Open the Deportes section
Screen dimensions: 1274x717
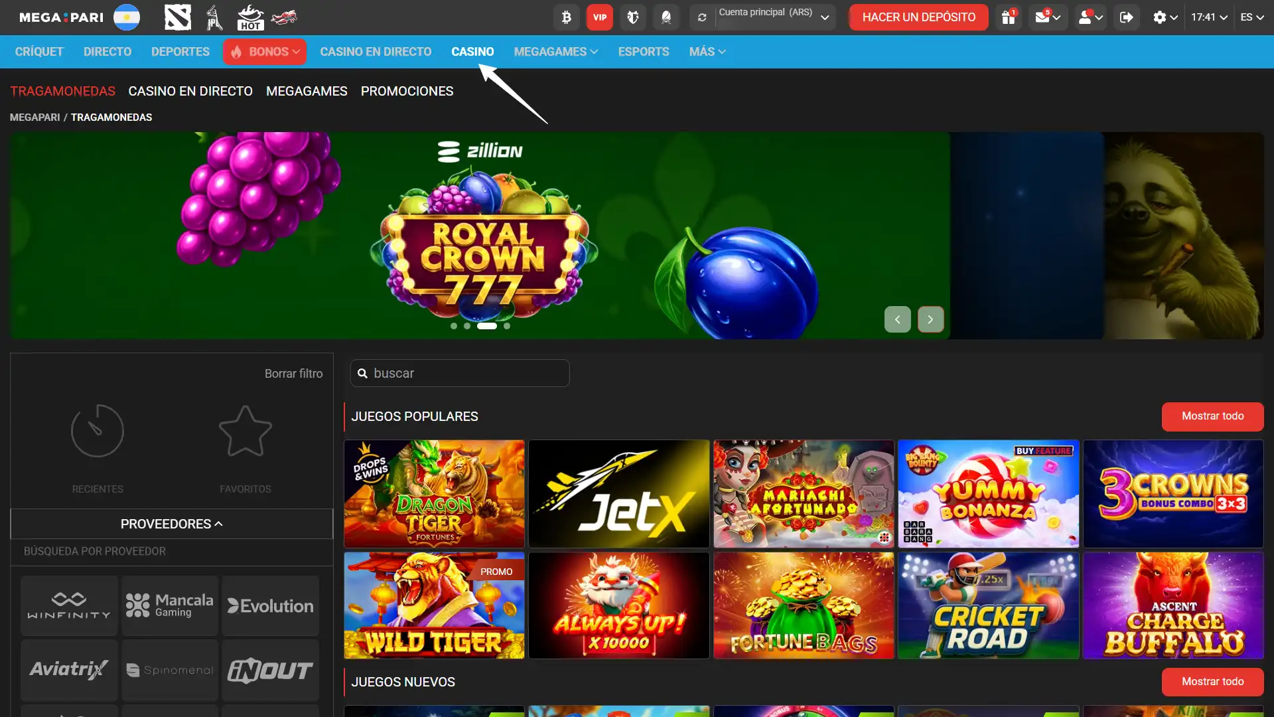[180, 52]
